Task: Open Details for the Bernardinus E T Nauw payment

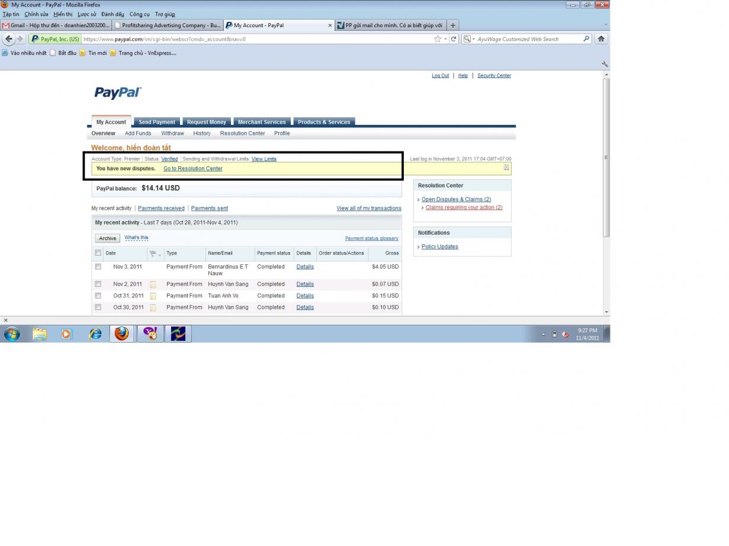Action: [x=305, y=267]
